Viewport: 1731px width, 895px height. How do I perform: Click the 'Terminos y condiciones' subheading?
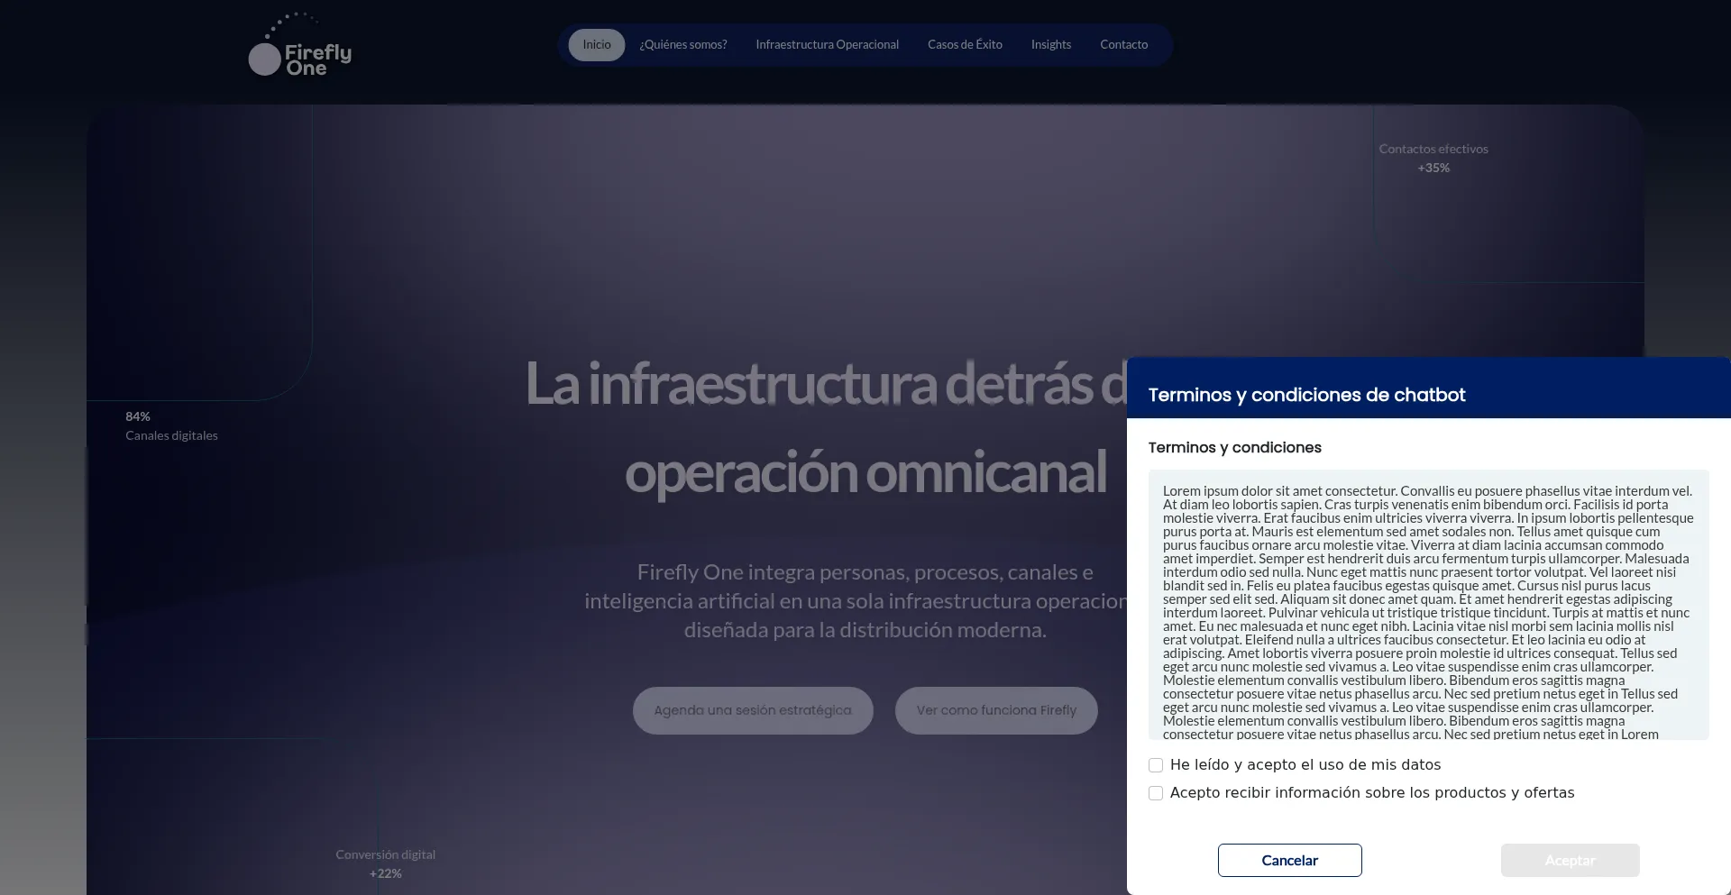pos(1234,448)
